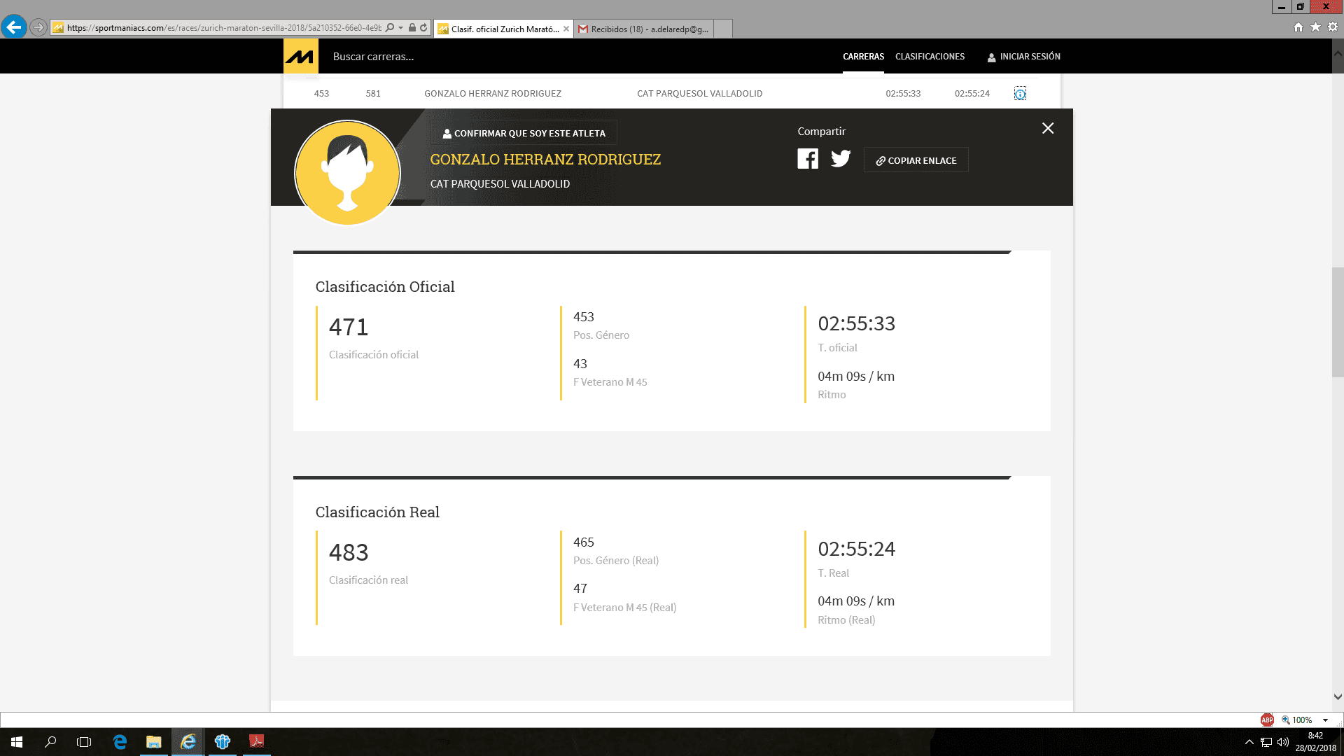Image resolution: width=1344 pixels, height=756 pixels.
Task: Share athlete result on Facebook
Action: 807,159
